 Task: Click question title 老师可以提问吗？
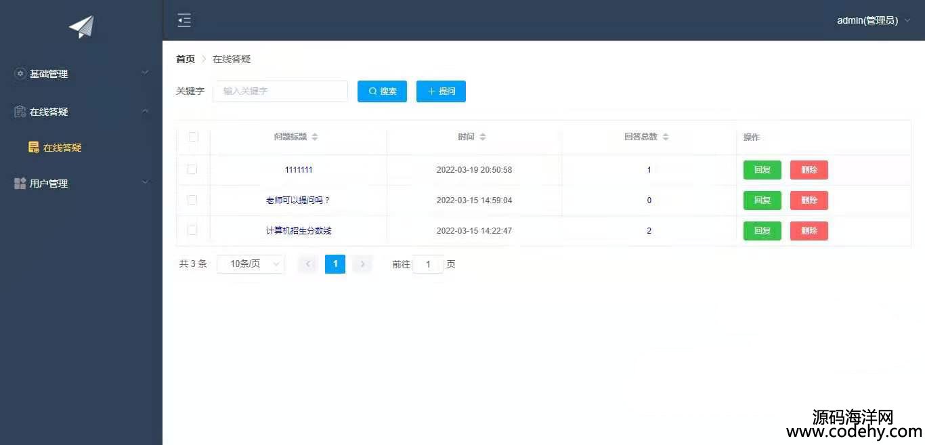click(299, 200)
